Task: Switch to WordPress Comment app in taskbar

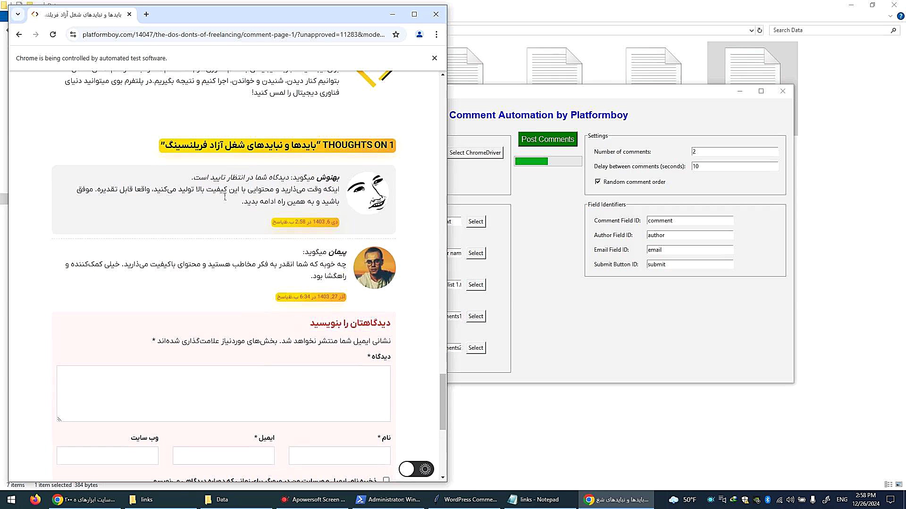Action: coord(465,500)
